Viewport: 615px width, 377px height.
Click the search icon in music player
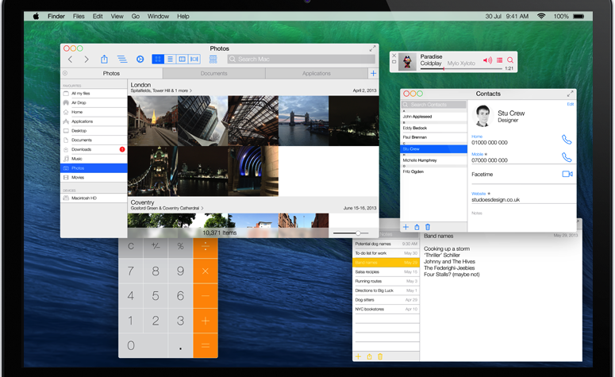(x=510, y=60)
